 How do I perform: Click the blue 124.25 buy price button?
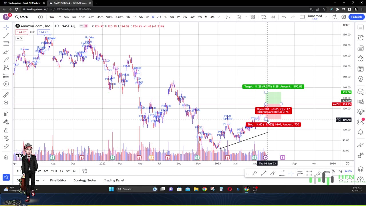pyautogui.click(x=43, y=32)
